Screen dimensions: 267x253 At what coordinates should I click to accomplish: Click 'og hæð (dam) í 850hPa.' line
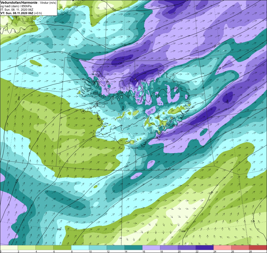16,6
